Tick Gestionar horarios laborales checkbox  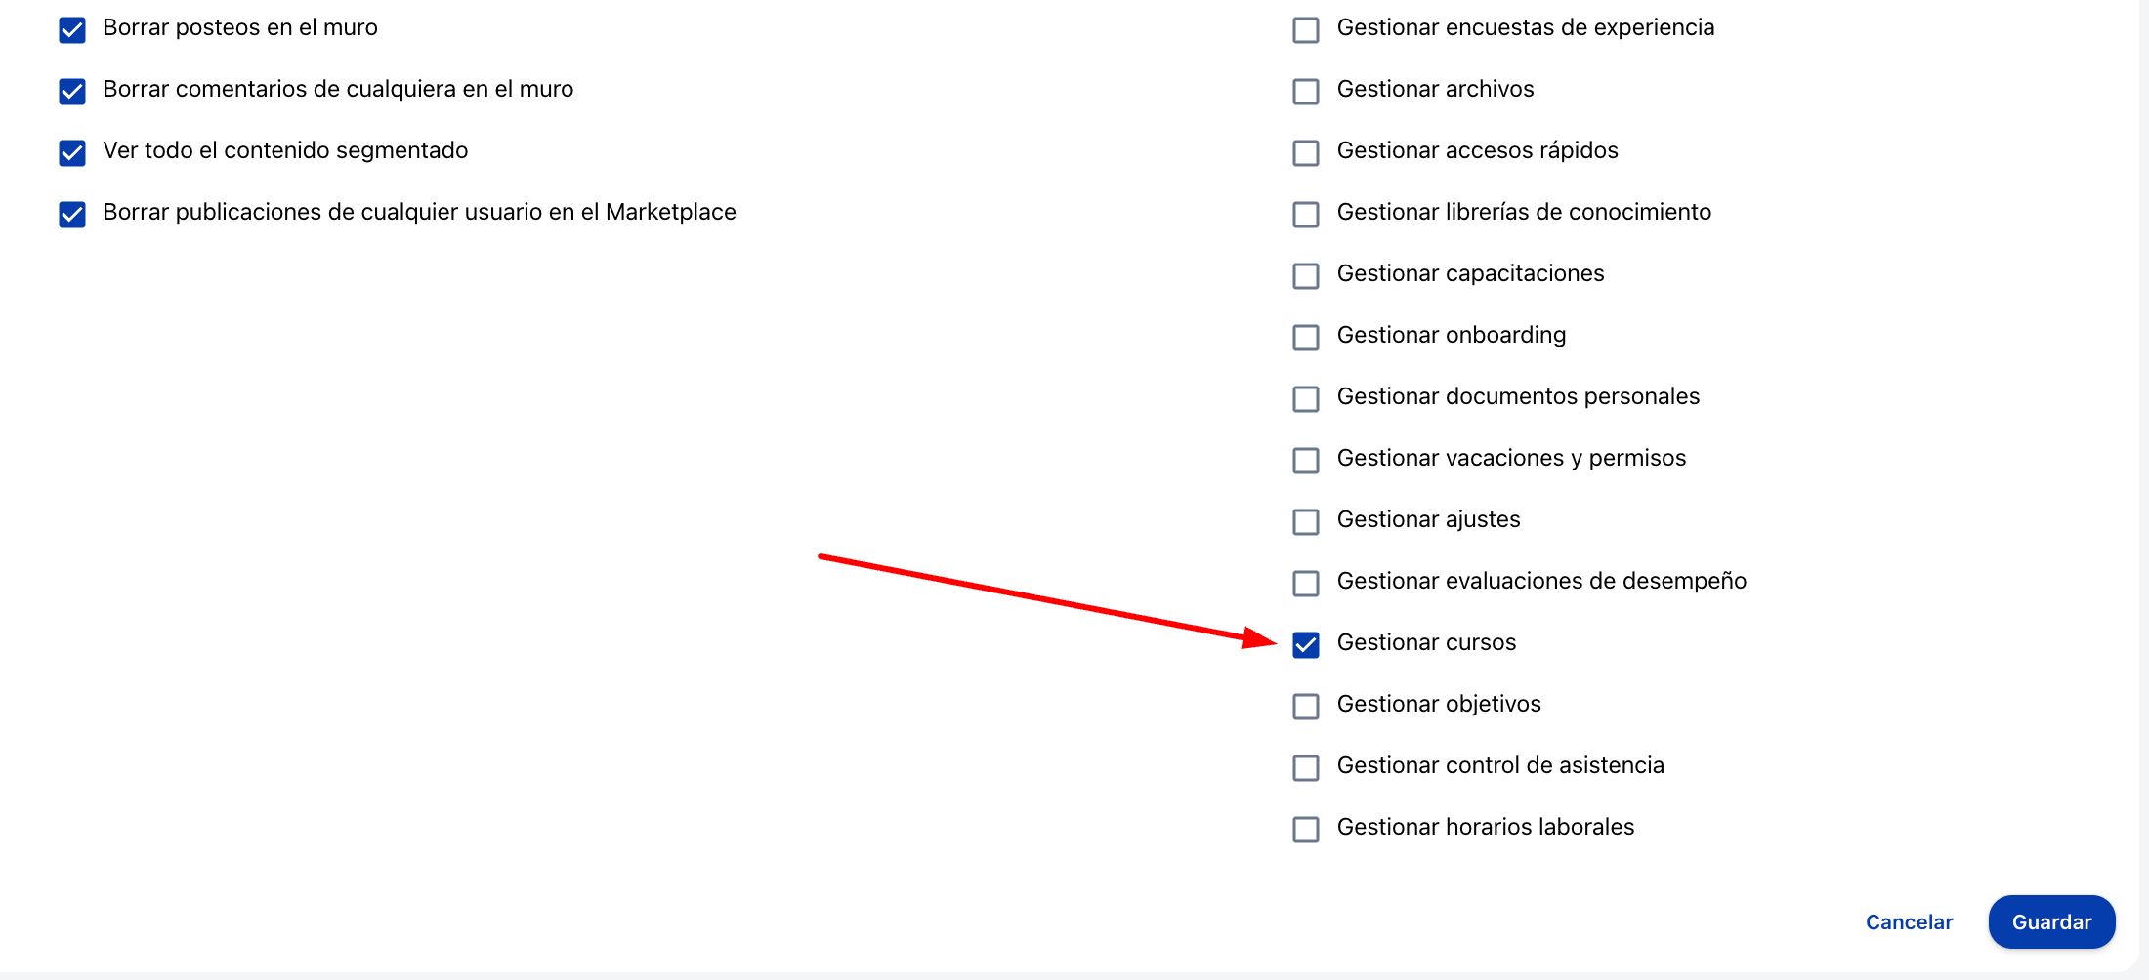point(1306,830)
